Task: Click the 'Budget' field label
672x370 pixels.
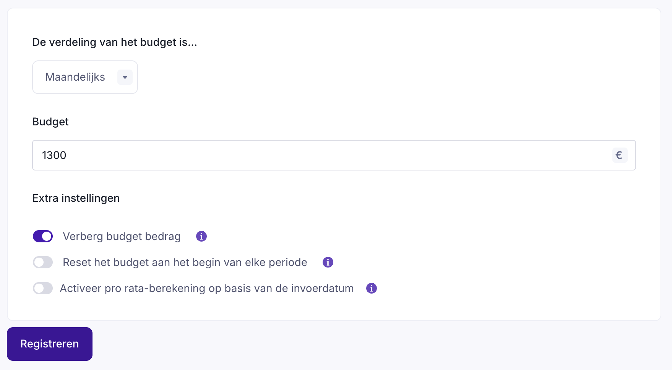Action: click(50, 122)
